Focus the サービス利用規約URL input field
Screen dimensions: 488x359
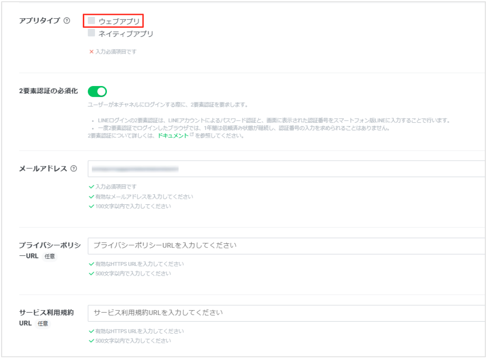pos(287,313)
